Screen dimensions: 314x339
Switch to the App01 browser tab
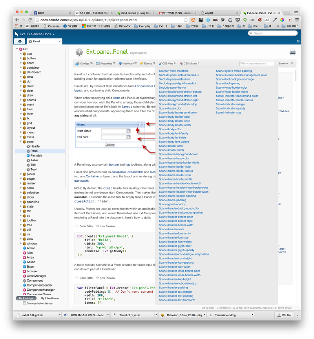pos(219,13)
